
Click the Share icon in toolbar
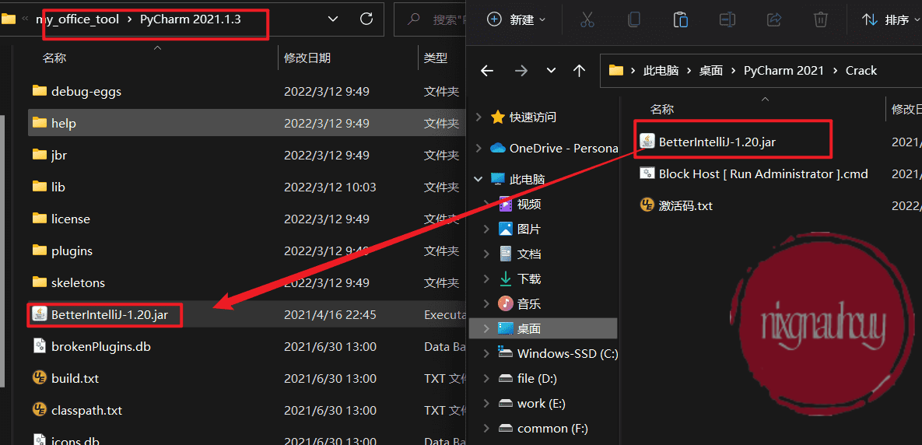coord(774,19)
